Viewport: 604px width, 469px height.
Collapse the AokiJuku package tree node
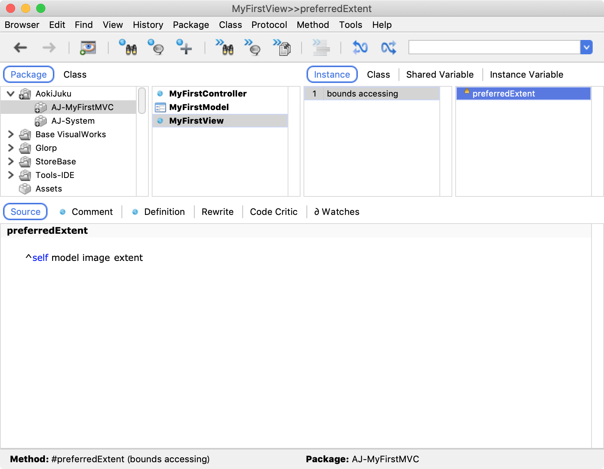[x=11, y=93]
